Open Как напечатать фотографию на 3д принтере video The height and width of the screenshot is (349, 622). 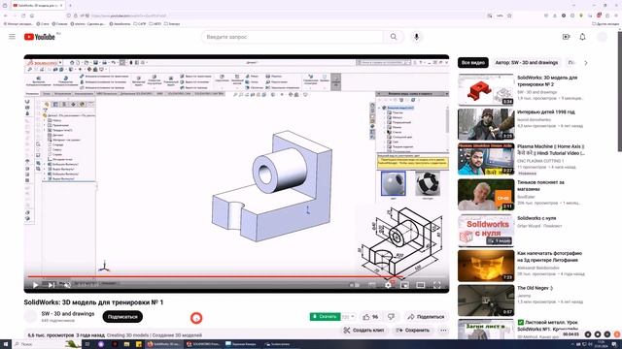click(x=549, y=256)
